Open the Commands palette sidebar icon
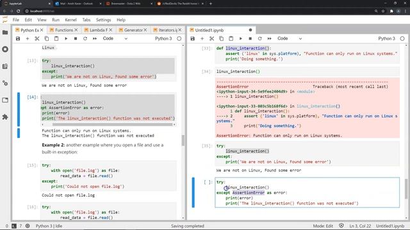Viewport: 410px width, 230px height. pos(5,66)
